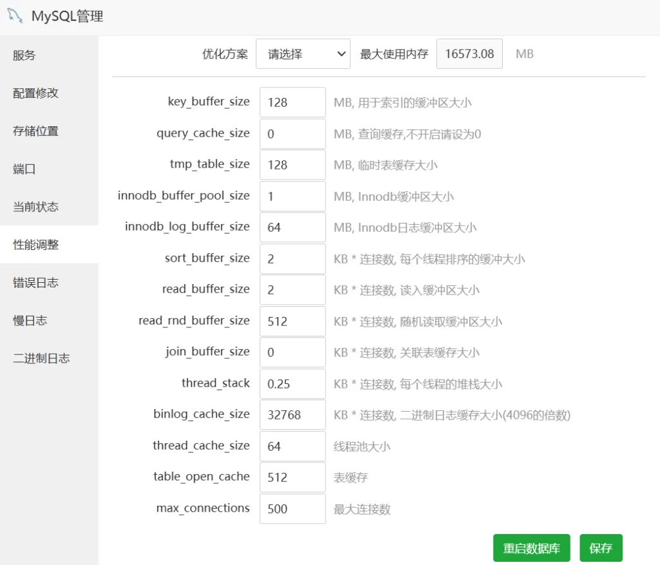Click the query_cache_size input field
The height and width of the screenshot is (565, 660).
click(293, 134)
